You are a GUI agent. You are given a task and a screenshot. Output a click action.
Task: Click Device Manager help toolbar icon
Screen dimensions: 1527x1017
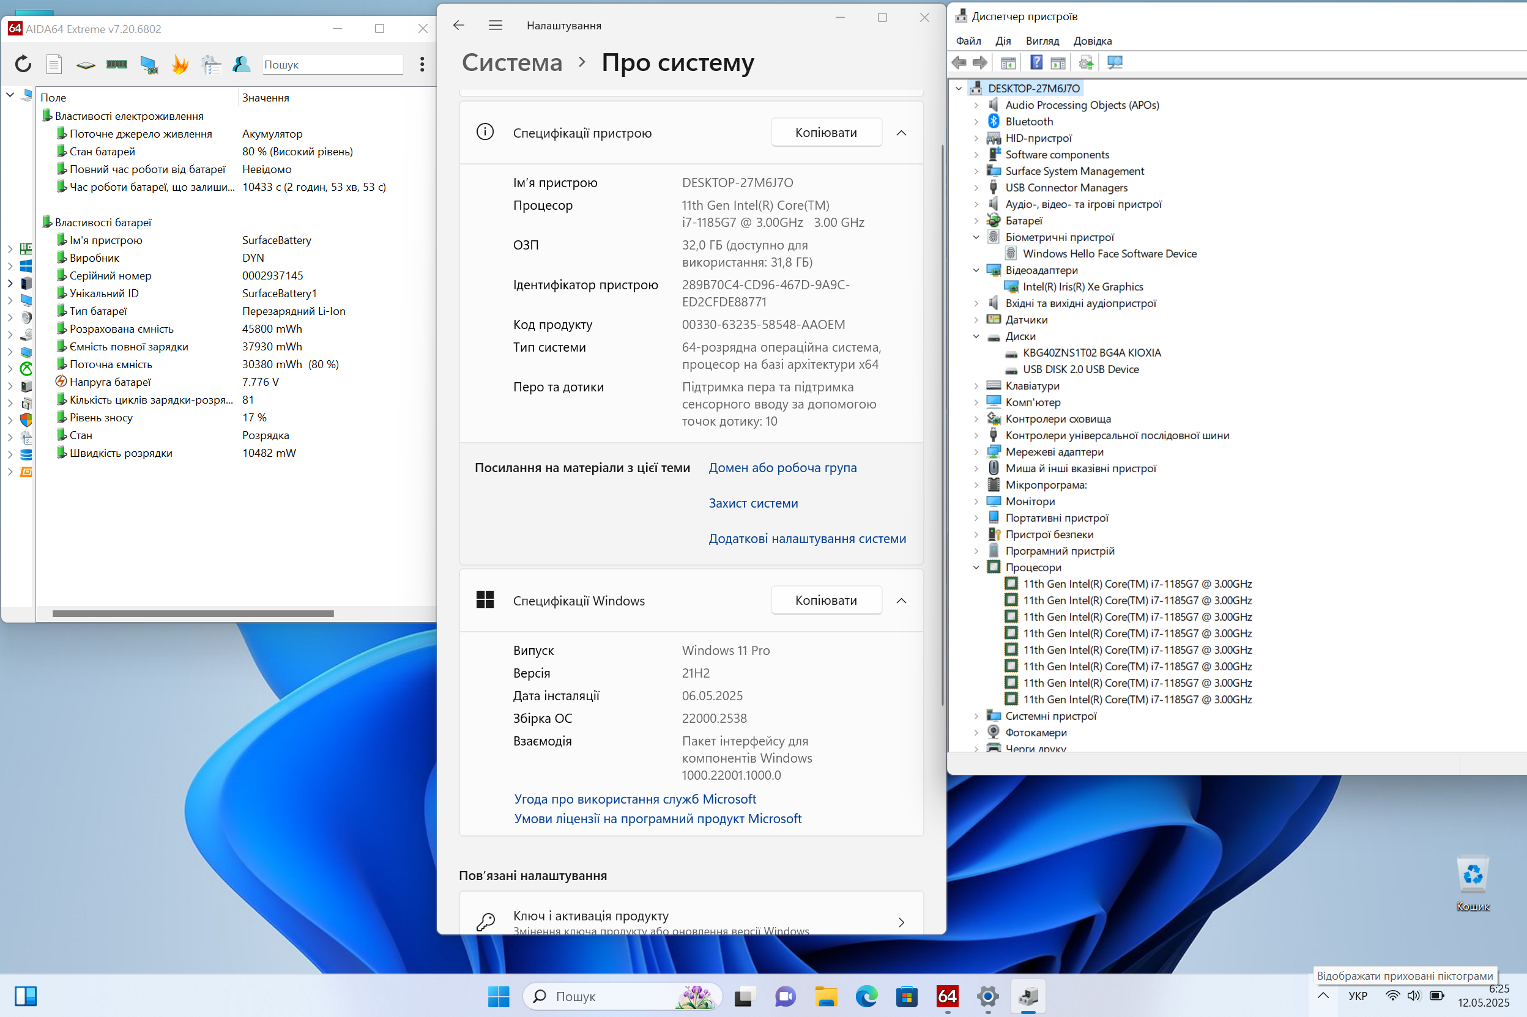pos(1036,62)
